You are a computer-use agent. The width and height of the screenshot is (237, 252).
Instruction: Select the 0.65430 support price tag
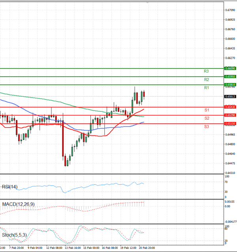point(230,107)
